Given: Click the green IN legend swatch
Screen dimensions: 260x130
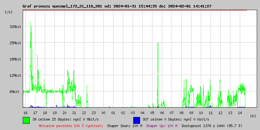Looking at the screenshot, I should coord(26,120).
